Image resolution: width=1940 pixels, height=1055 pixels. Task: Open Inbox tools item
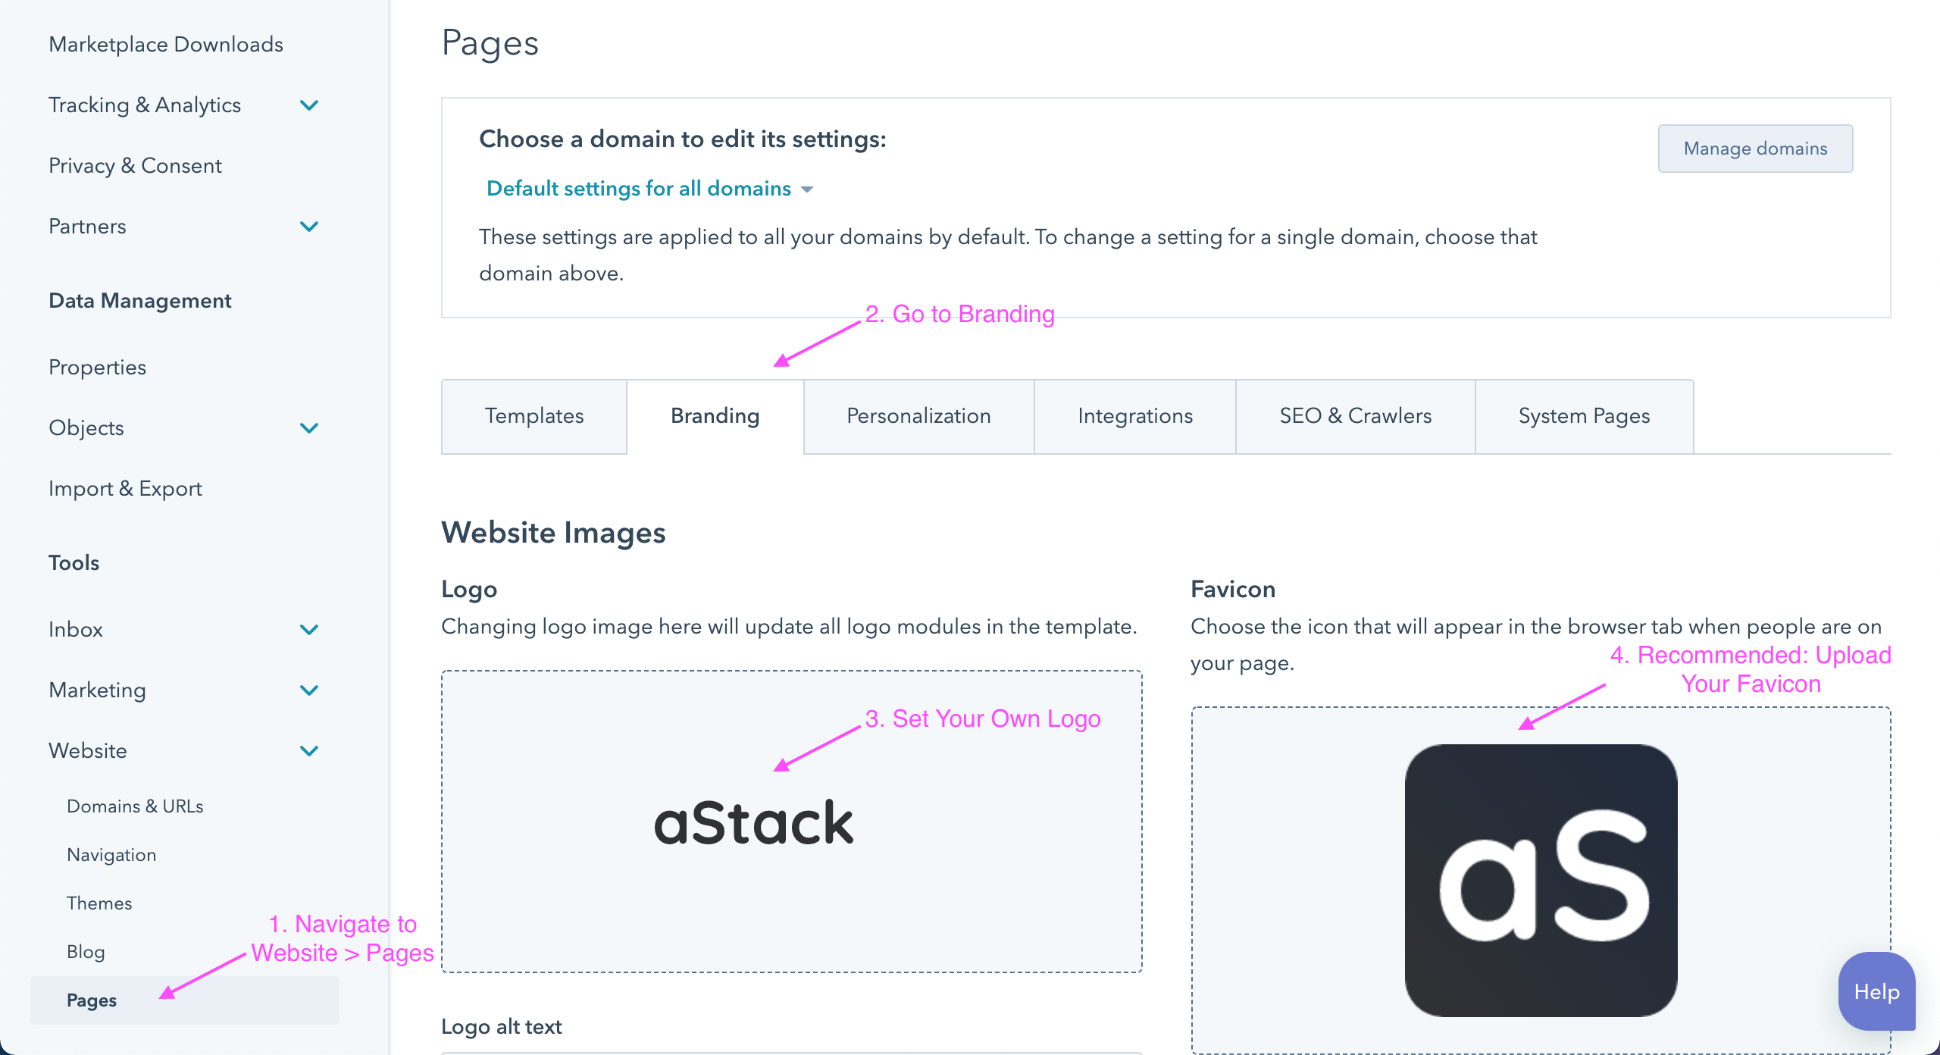pos(76,629)
